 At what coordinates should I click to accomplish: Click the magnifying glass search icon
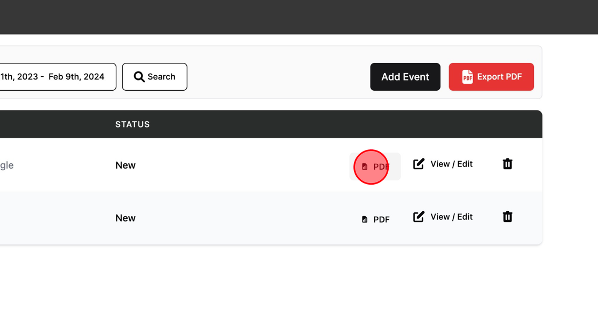pos(139,77)
